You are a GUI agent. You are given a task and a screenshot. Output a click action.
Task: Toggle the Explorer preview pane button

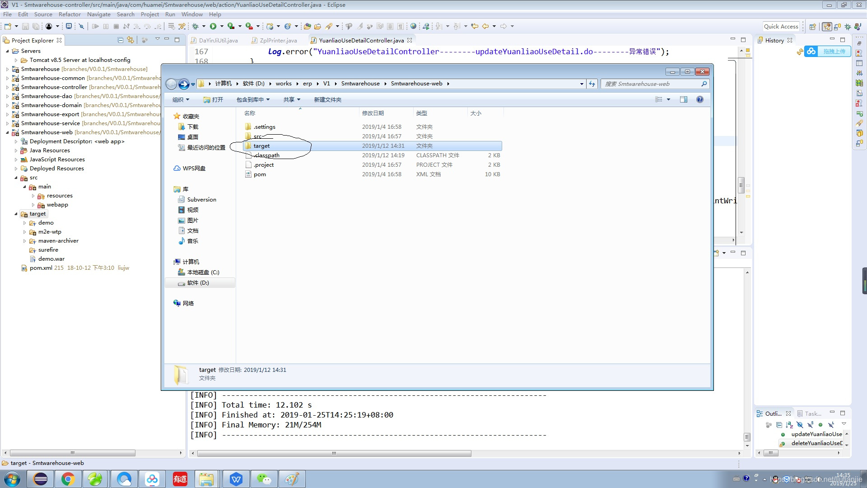684,99
